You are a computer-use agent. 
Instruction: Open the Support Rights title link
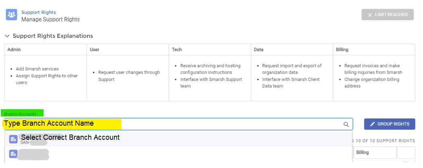point(39,12)
